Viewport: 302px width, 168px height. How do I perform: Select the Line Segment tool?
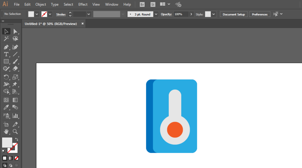click(15, 54)
